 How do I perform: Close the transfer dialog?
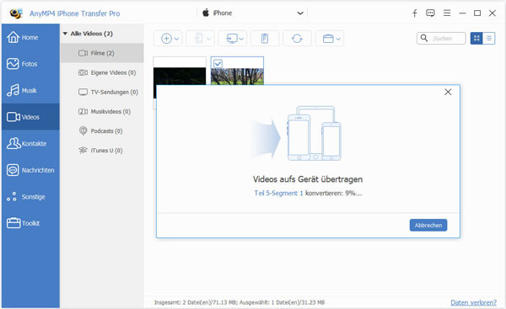coord(448,92)
